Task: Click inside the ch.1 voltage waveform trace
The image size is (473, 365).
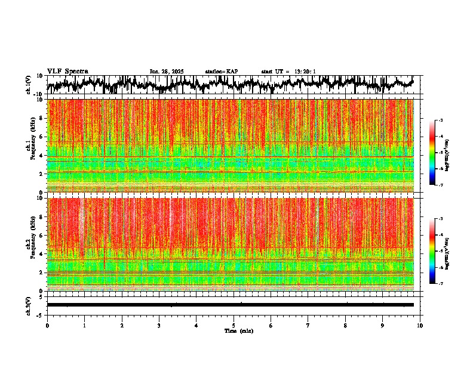Action: click(x=230, y=85)
